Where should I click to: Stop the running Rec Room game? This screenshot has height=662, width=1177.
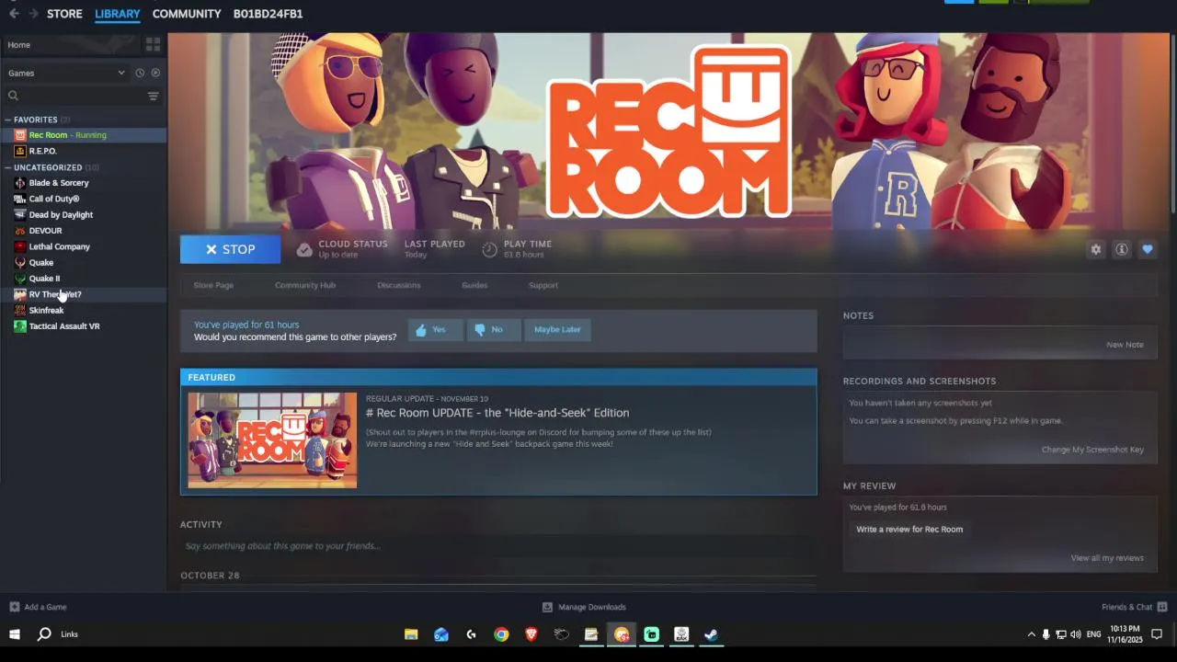tap(230, 249)
